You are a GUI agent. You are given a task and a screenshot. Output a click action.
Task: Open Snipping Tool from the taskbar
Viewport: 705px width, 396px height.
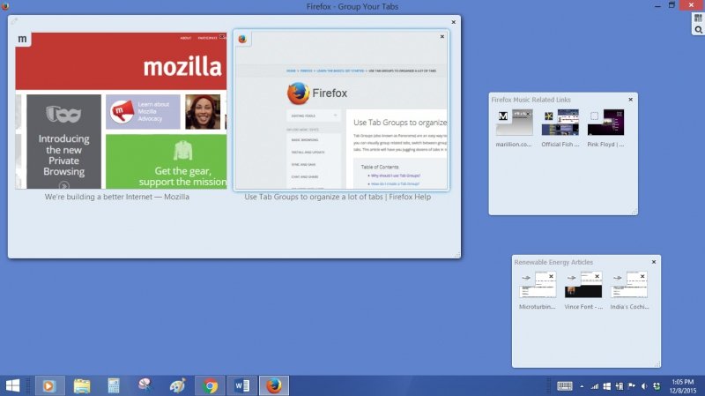(145, 385)
